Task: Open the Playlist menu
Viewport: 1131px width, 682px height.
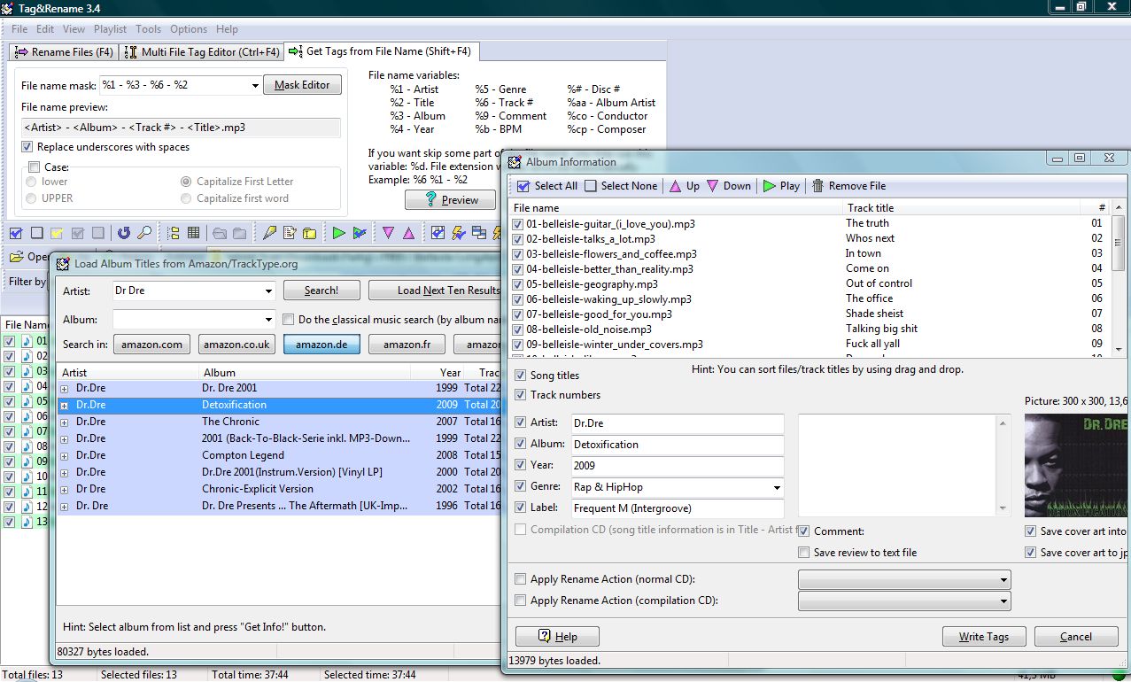Action: coord(111,29)
